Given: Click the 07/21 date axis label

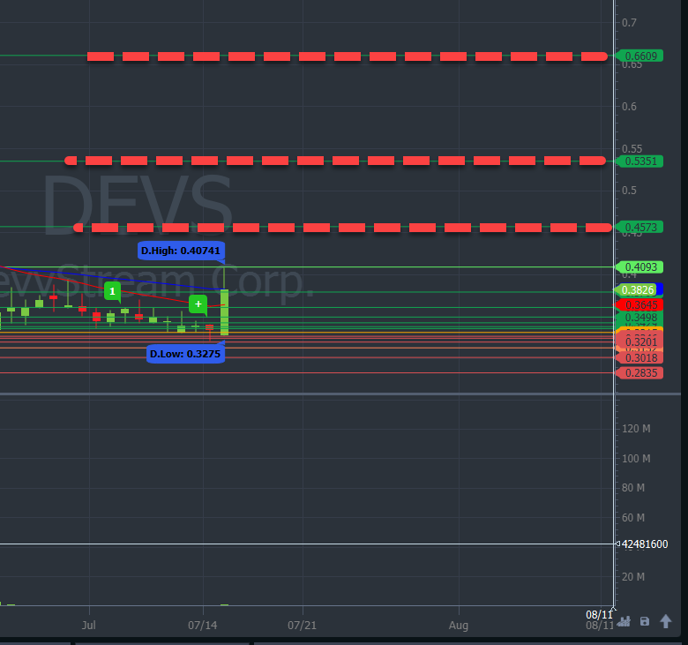Looking at the screenshot, I should pos(302,626).
